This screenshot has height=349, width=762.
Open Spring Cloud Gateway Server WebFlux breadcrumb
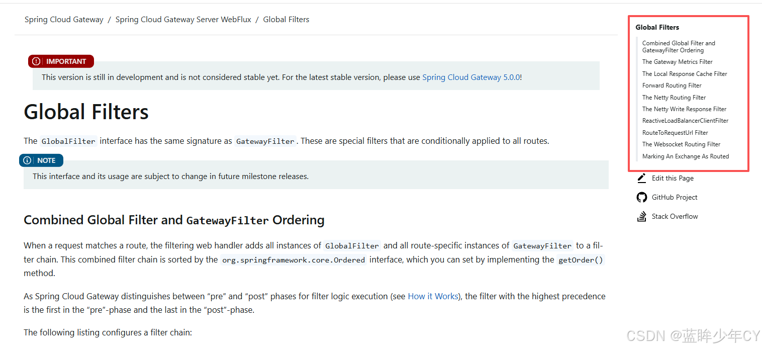(183, 20)
